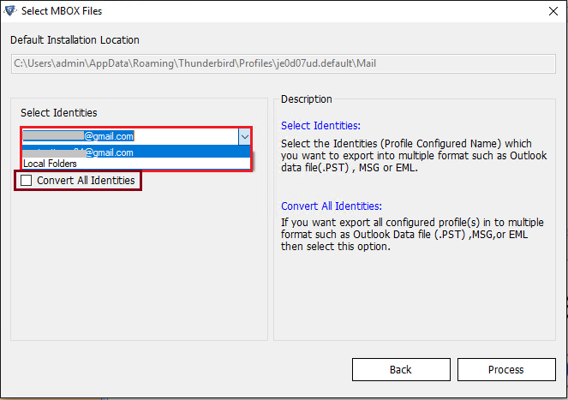Click the 'Select Identities' label above the combo box

pos(58,113)
